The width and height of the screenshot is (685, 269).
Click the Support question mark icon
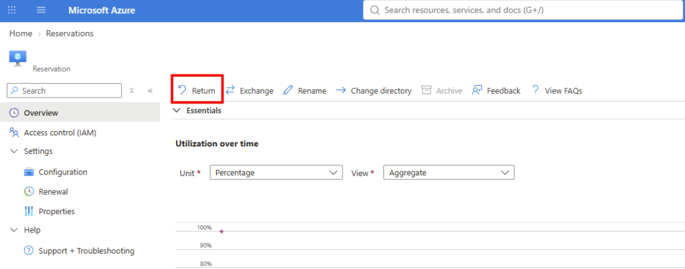pyautogui.click(x=29, y=251)
